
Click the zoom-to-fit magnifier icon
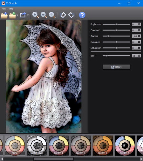coord(52,15)
